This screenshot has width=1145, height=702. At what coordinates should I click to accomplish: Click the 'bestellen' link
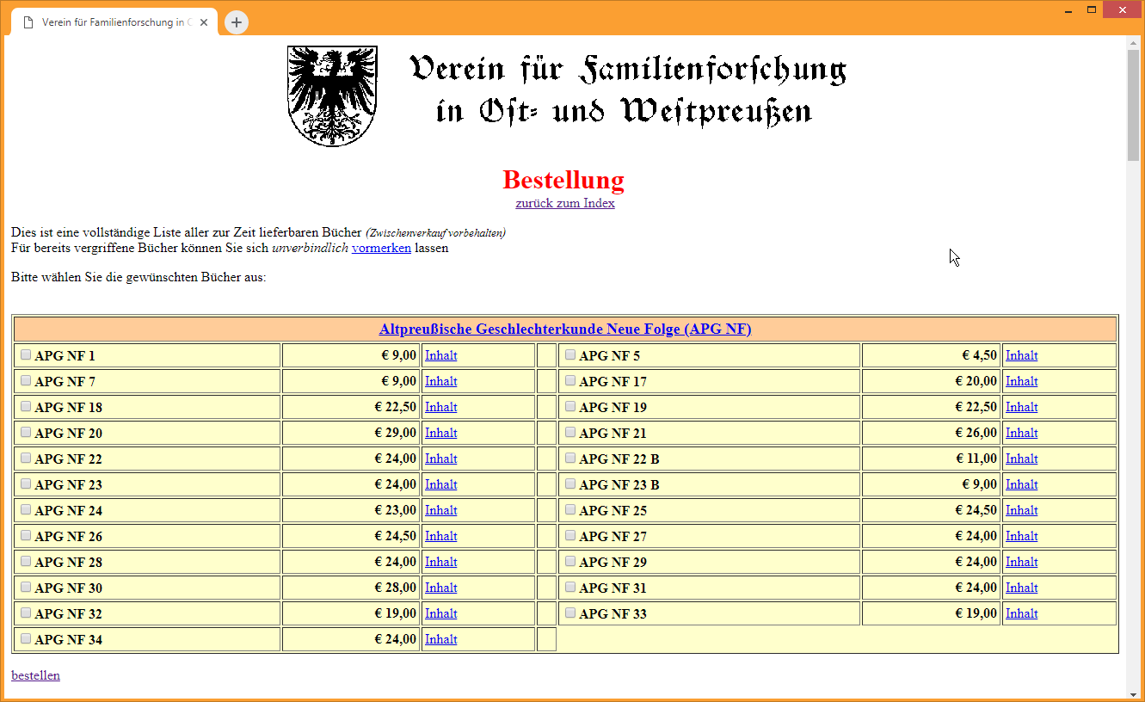point(35,675)
